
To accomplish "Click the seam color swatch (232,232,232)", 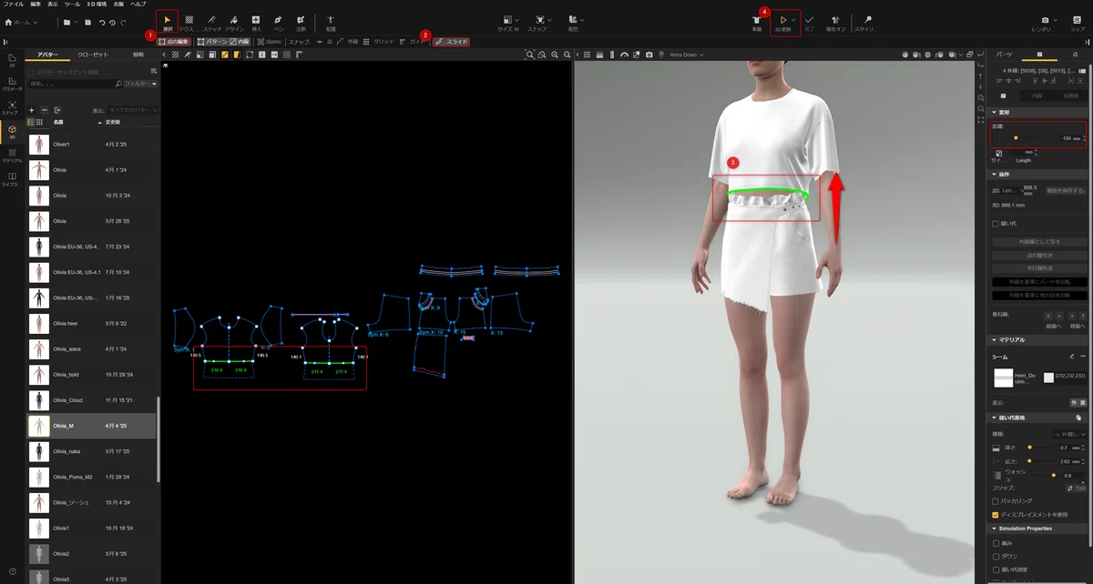I will pyautogui.click(x=1048, y=377).
